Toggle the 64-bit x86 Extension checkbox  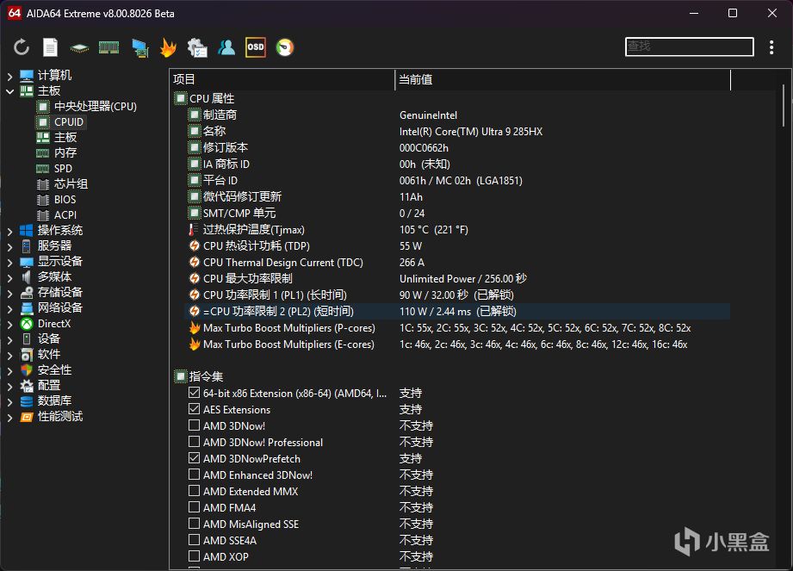point(194,393)
